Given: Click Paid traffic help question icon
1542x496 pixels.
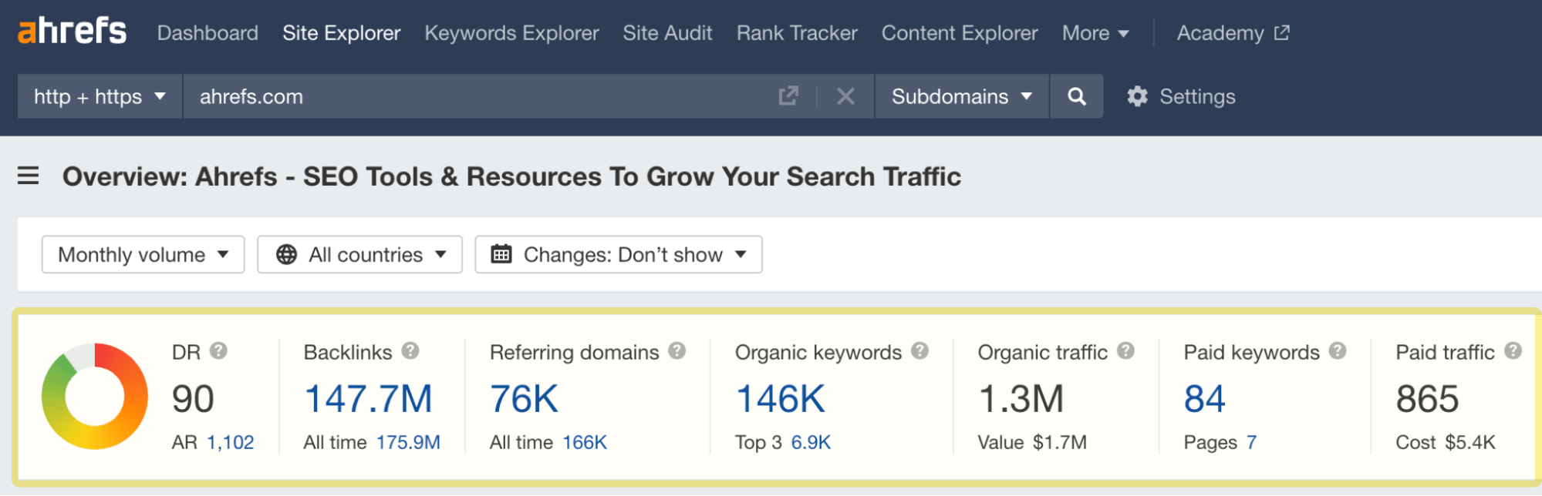Looking at the screenshot, I should [1513, 351].
